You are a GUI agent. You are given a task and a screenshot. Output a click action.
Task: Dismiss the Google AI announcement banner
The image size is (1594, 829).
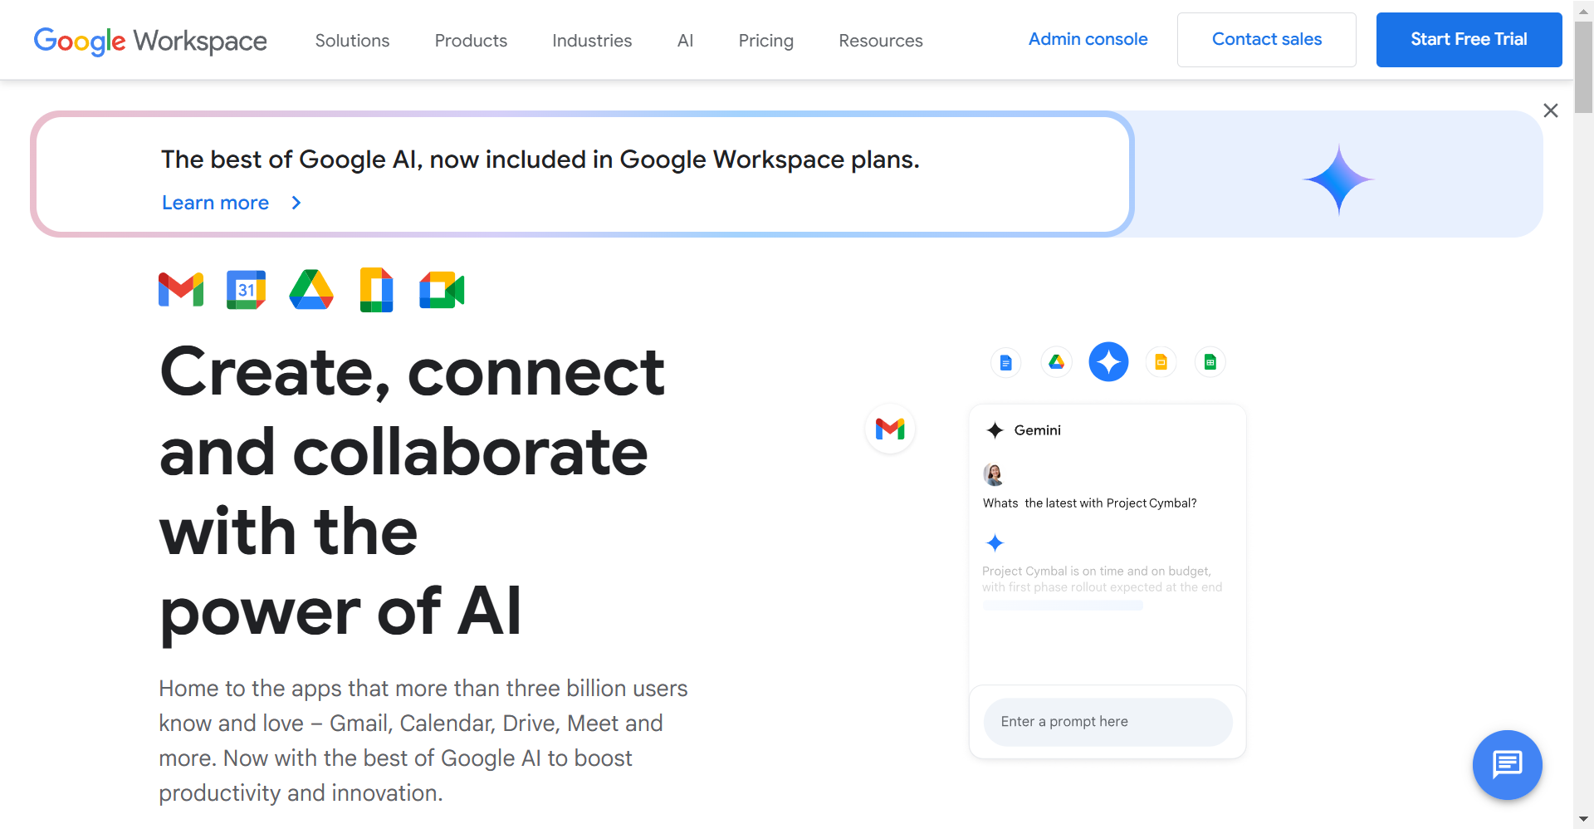[x=1550, y=110]
